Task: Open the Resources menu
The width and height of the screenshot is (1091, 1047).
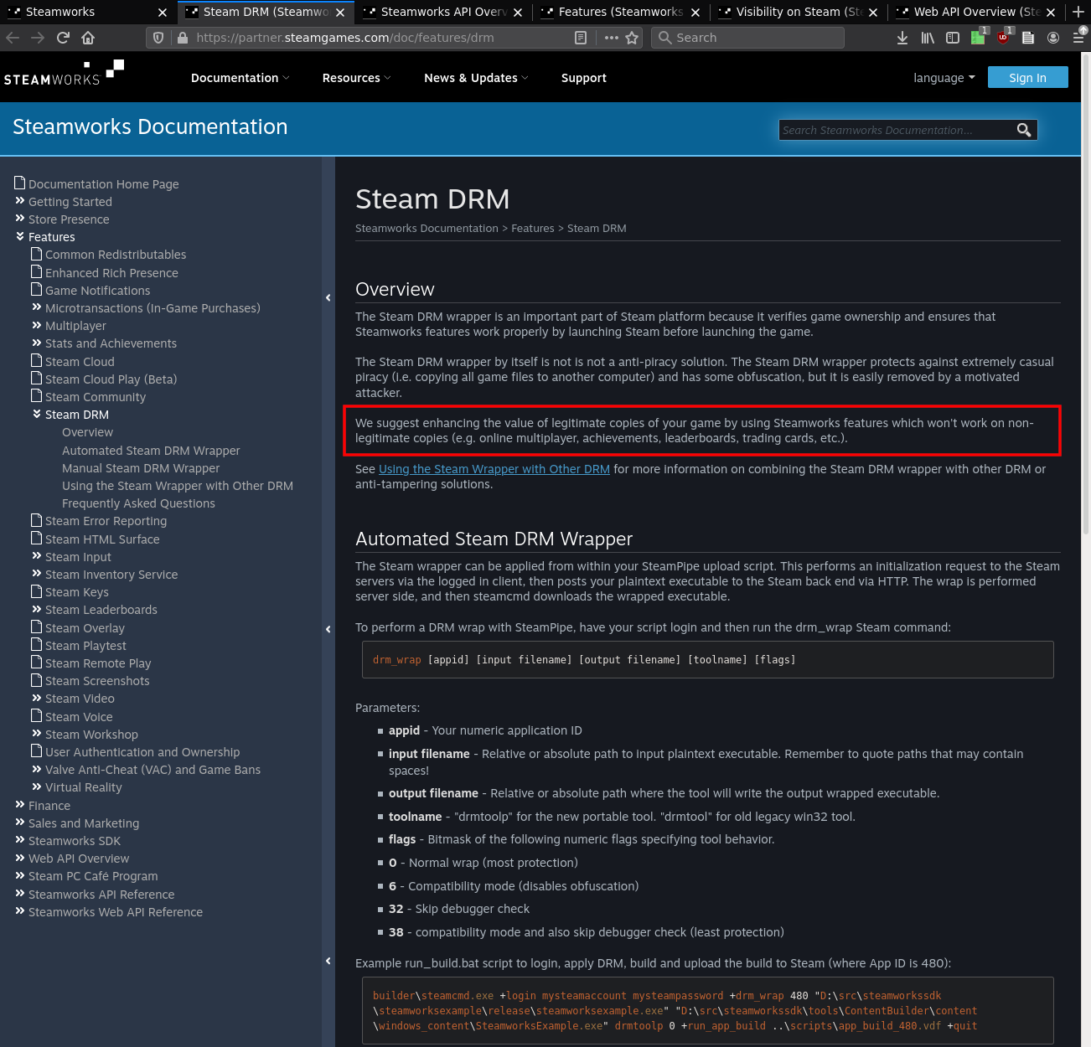Action: point(356,78)
